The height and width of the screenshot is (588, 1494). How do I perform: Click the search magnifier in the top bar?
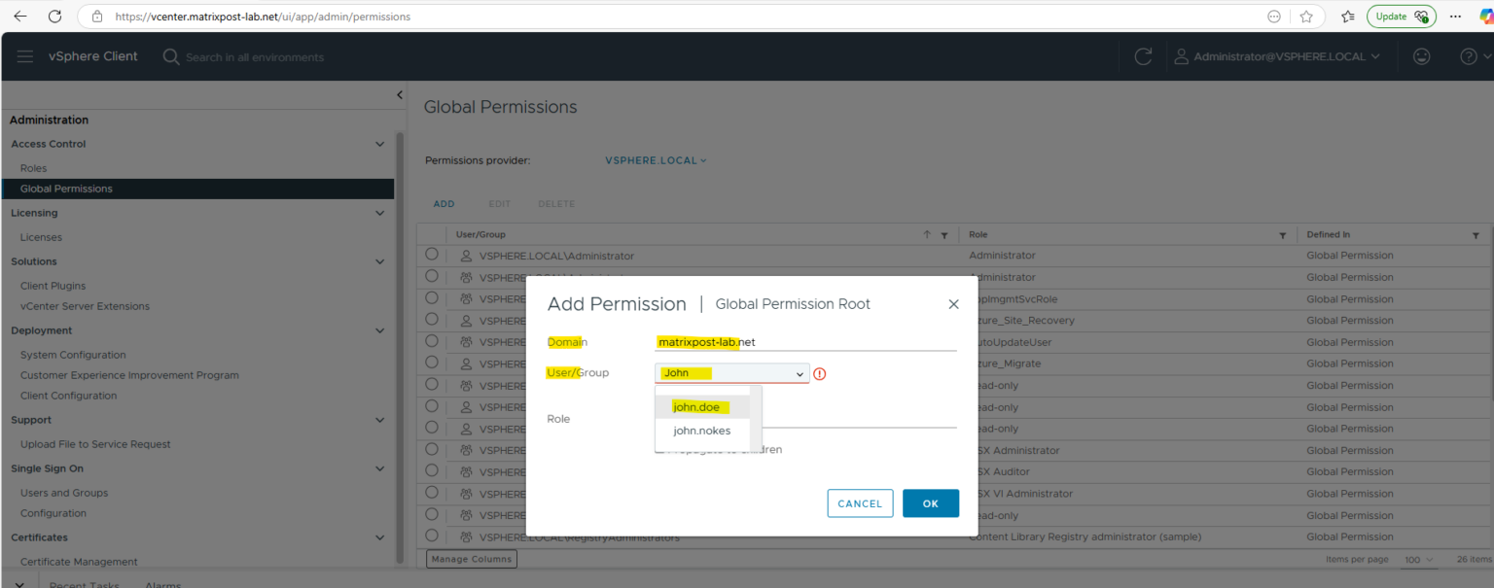pos(170,55)
